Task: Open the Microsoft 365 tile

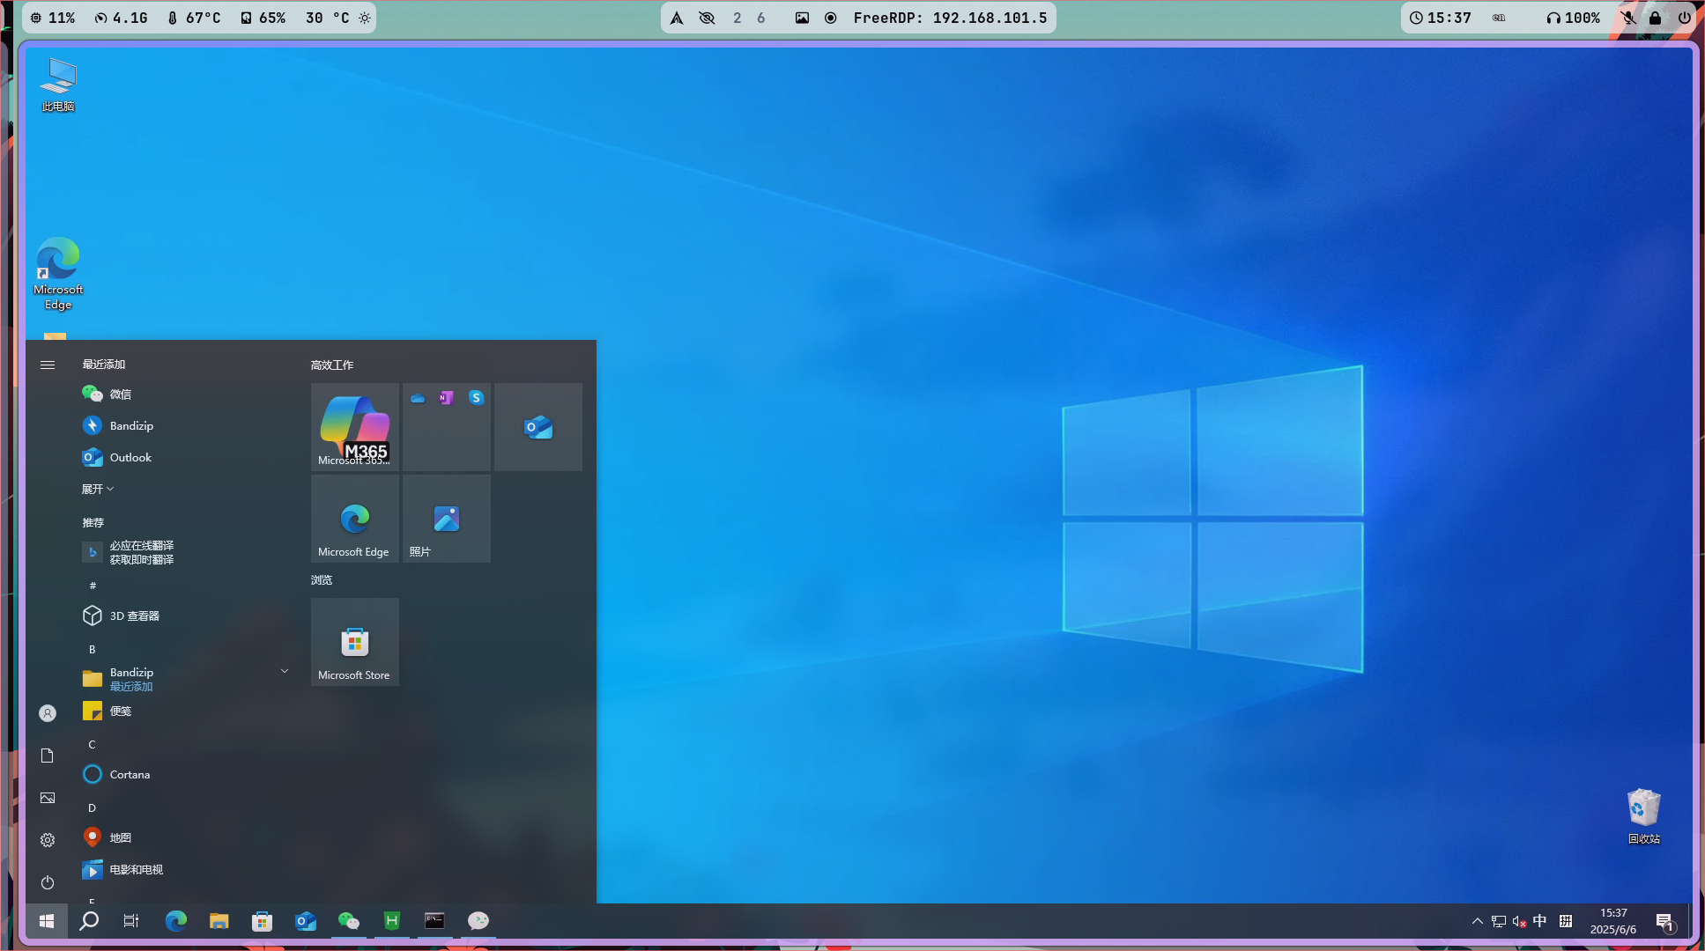Action: pos(355,427)
